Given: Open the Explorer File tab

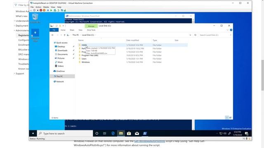Looking at the screenshot, I should pos(54,30).
